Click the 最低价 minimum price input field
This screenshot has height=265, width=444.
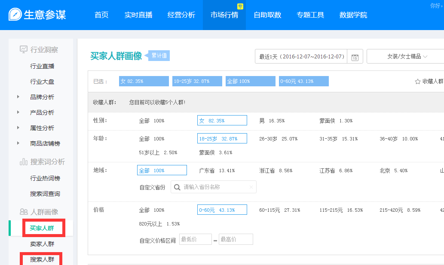(195, 239)
